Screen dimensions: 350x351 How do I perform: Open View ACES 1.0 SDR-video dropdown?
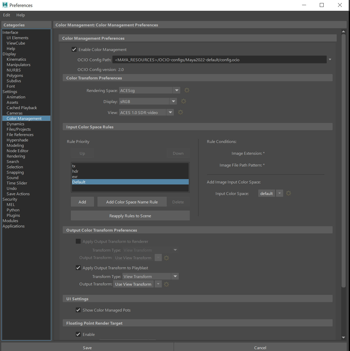click(x=170, y=112)
